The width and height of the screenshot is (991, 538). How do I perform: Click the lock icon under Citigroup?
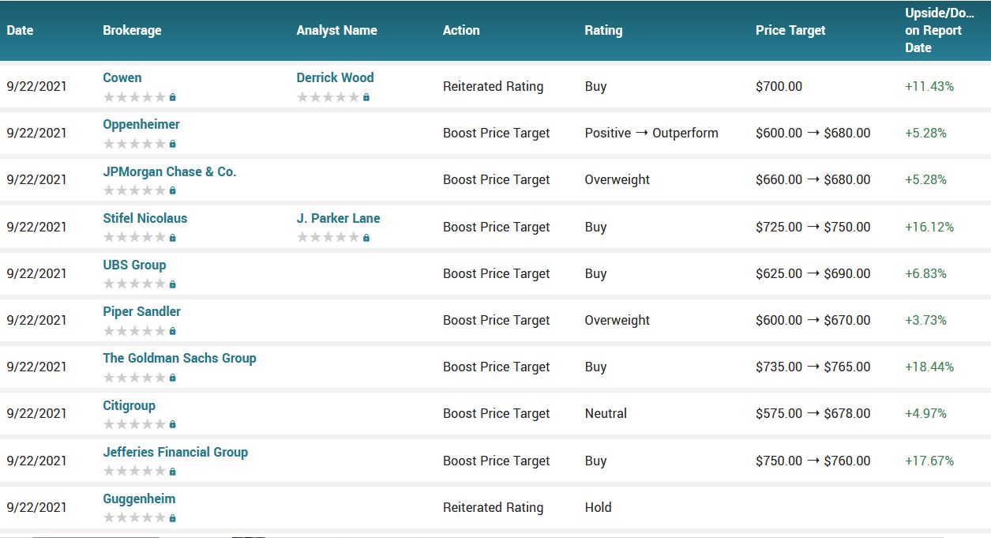tap(173, 424)
